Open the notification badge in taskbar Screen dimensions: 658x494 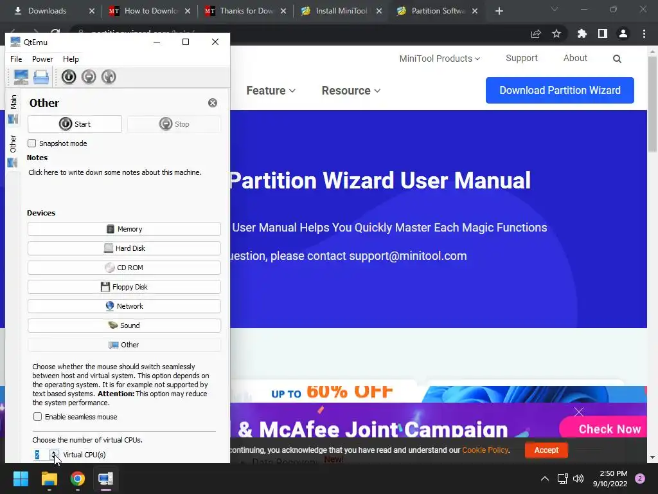(640, 479)
